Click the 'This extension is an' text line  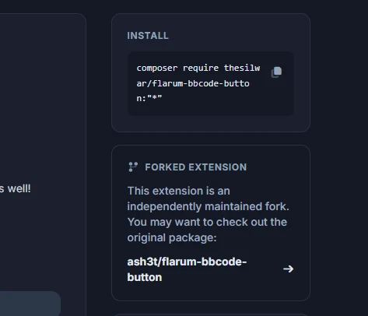179,191
